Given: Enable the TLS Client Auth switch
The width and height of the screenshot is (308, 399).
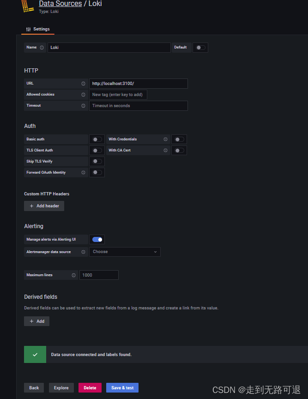Looking at the screenshot, I should tap(97, 151).
